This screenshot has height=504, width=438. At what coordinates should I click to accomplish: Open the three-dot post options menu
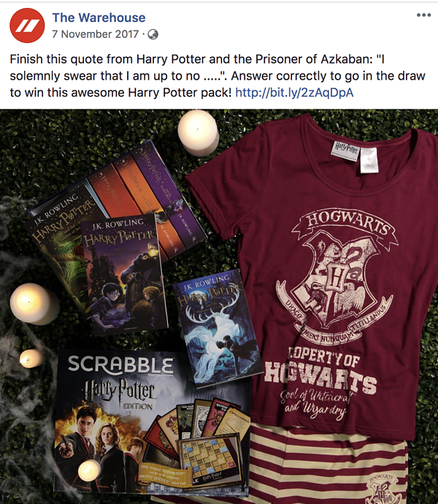click(x=423, y=15)
